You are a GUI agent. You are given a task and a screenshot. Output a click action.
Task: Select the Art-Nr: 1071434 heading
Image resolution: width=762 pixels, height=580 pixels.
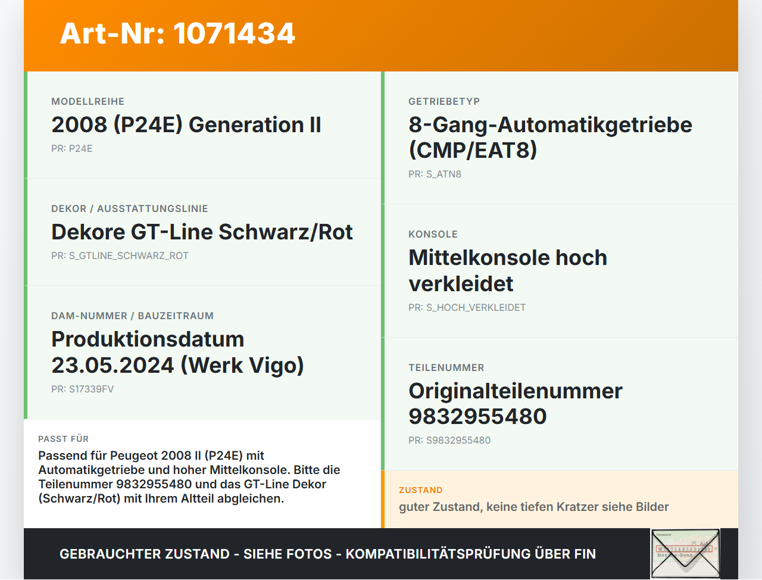[x=177, y=33]
